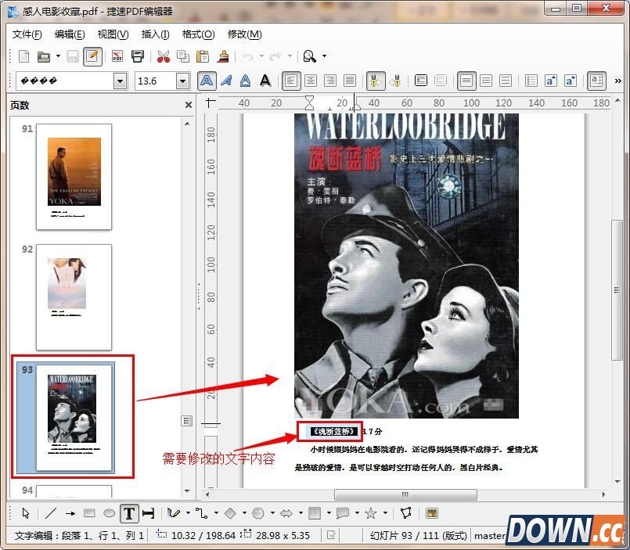Toggle left text alignment
Image resolution: width=630 pixels, height=550 pixels.
[x=291, y=81]
